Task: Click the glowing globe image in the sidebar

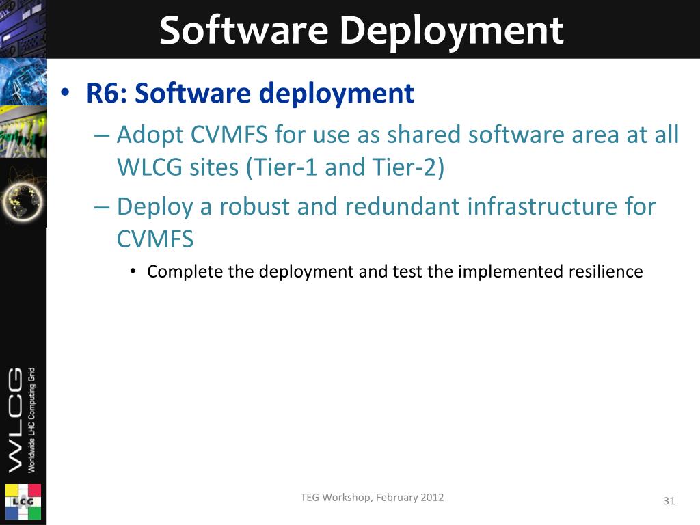Action: coord(23,201)
